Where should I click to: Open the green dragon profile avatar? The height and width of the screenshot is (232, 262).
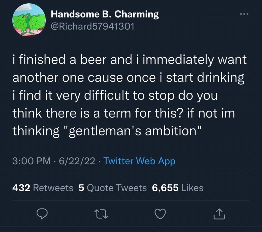tap(29, 20)
